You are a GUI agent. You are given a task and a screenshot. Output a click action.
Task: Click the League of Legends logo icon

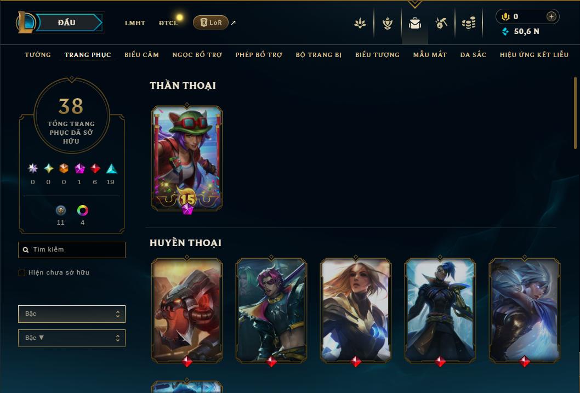25,22
